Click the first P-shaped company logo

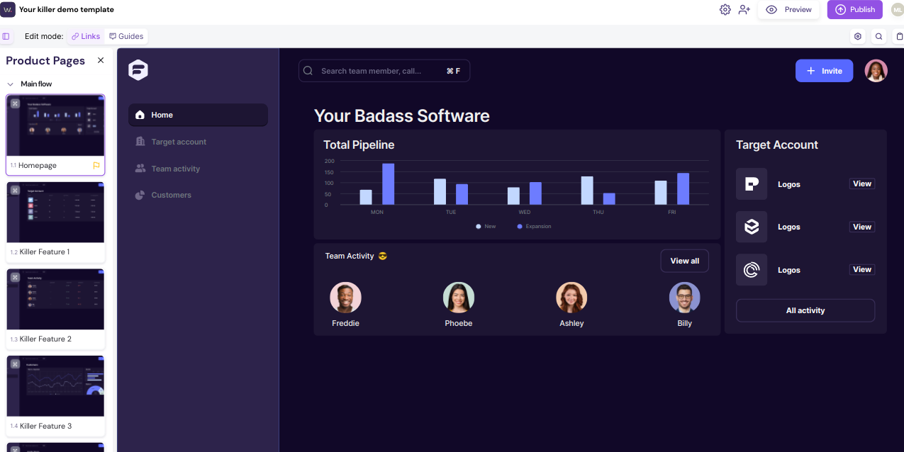(x=752, y=184)
